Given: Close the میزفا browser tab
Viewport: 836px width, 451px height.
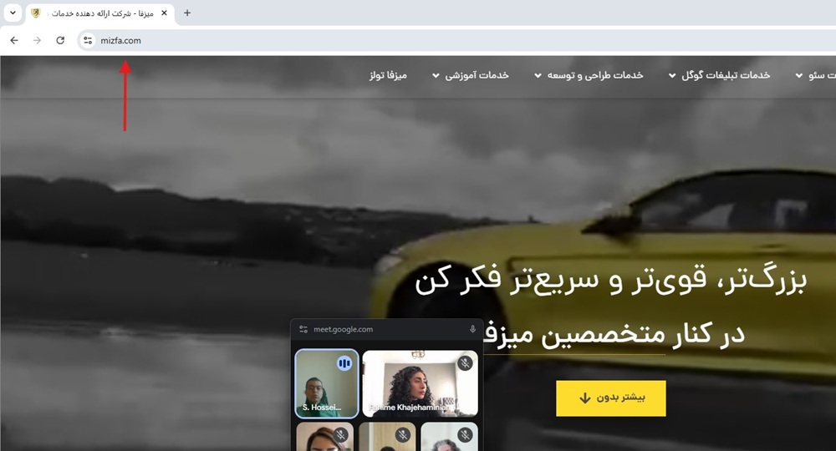Looking at the screenshot, I should 164,13.
